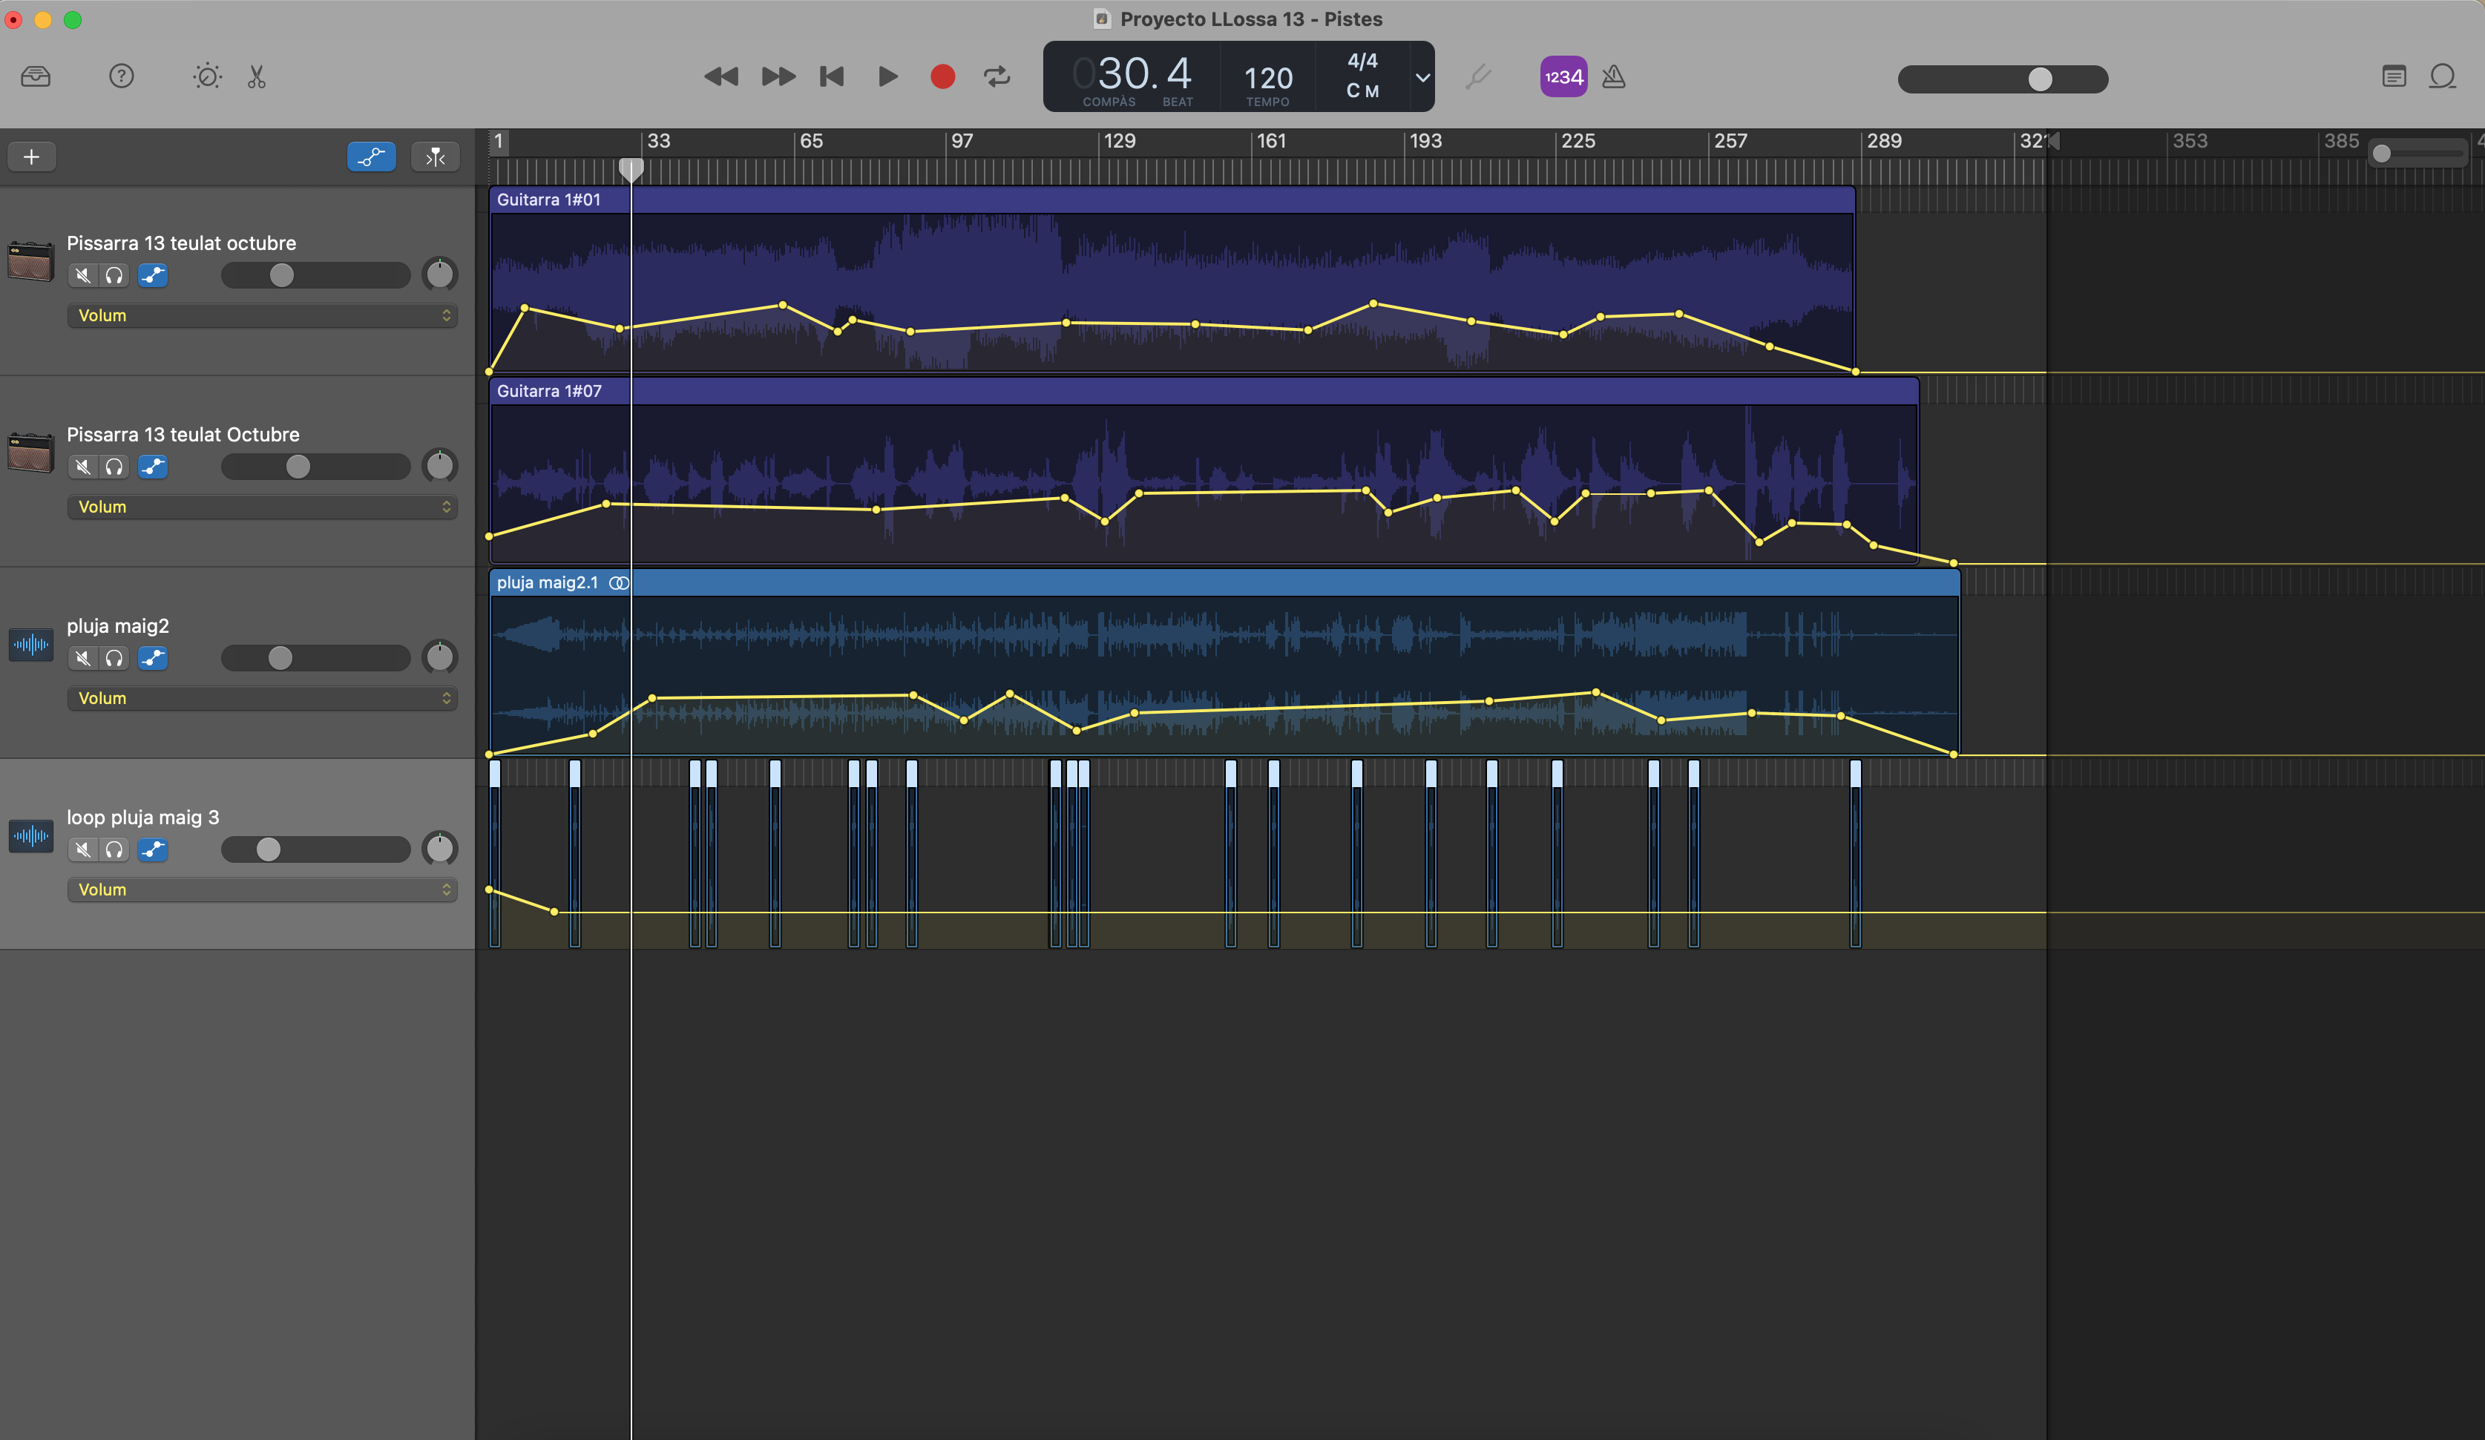Toggle show automation button in header
This screenshot has height=1440, width=2485.
pyautogui.click(x=371, y=157)
